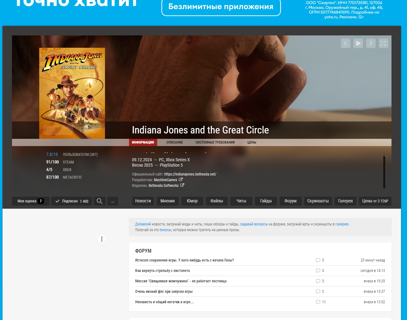The image size is (407, 320).
Task: Open the official site indianajones.bethesda.net link
Action: [190, 174]
